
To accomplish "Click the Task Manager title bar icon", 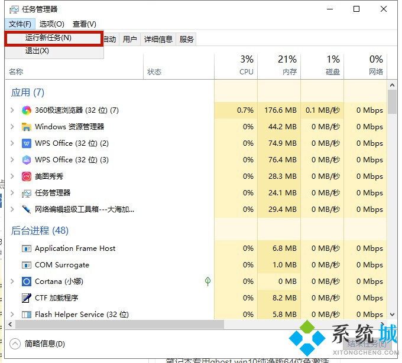I will (14, 9).
